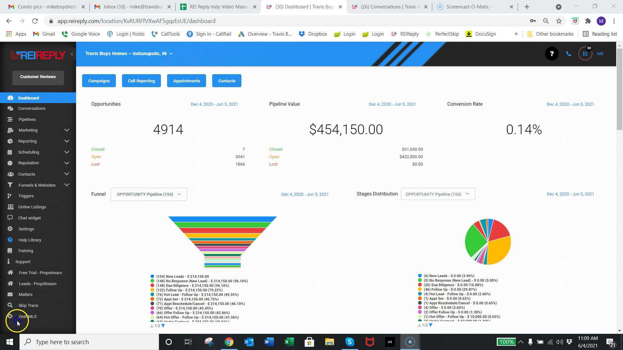Collapse the REIReply sidebar with arrow

tap(72, 54)
